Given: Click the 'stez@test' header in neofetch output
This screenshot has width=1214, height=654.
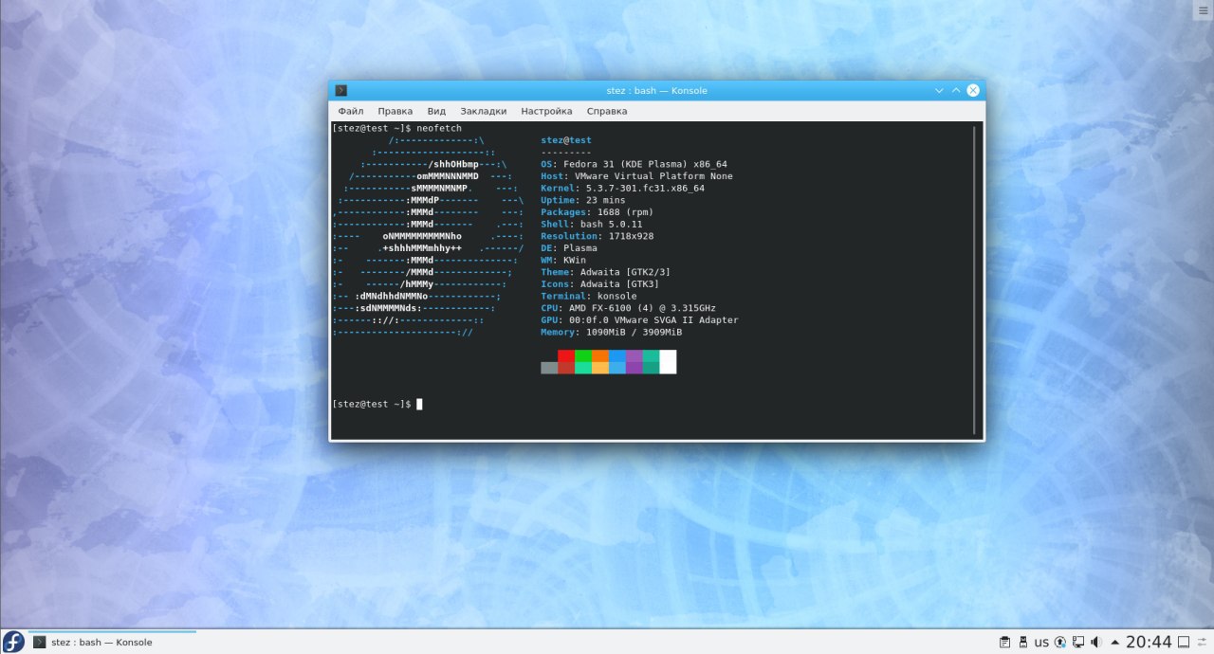Looking at the screenshot, I should pyautogui.click(x=566, y=140).
